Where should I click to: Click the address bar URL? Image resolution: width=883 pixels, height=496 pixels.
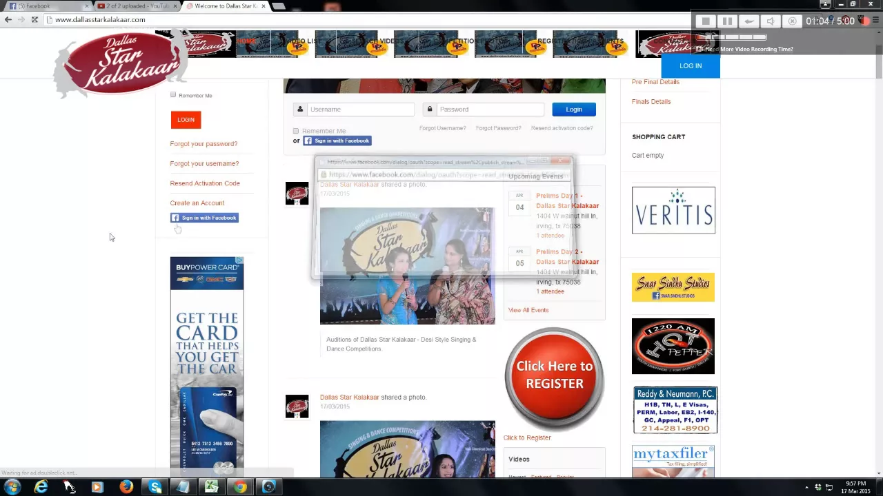pos(100,19)
